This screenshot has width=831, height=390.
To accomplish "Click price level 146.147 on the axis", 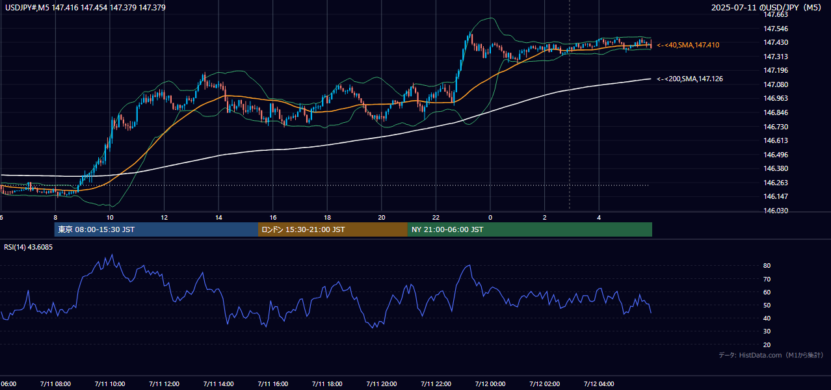I will [776, 196].
